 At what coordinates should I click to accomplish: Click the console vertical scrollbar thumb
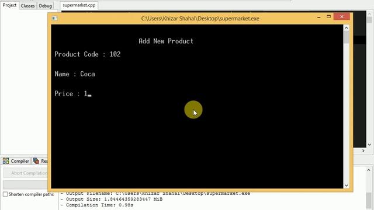click(x=347, y=37)
